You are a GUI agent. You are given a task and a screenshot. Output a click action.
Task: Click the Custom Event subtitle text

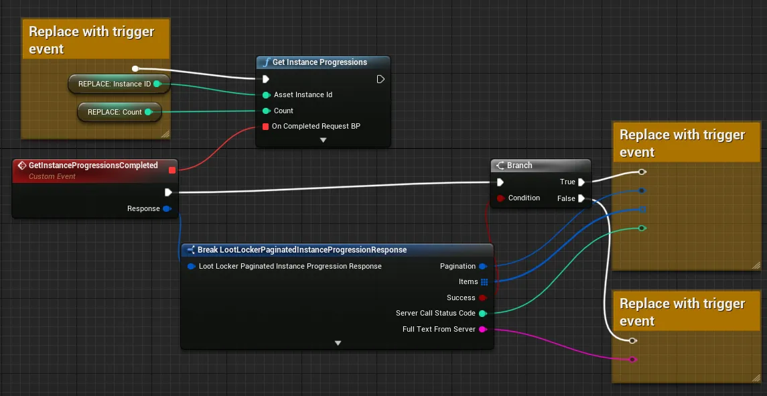click(x=52, y=176)
